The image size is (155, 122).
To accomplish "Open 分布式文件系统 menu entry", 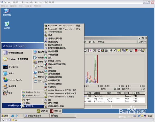I will pos(64,32).
